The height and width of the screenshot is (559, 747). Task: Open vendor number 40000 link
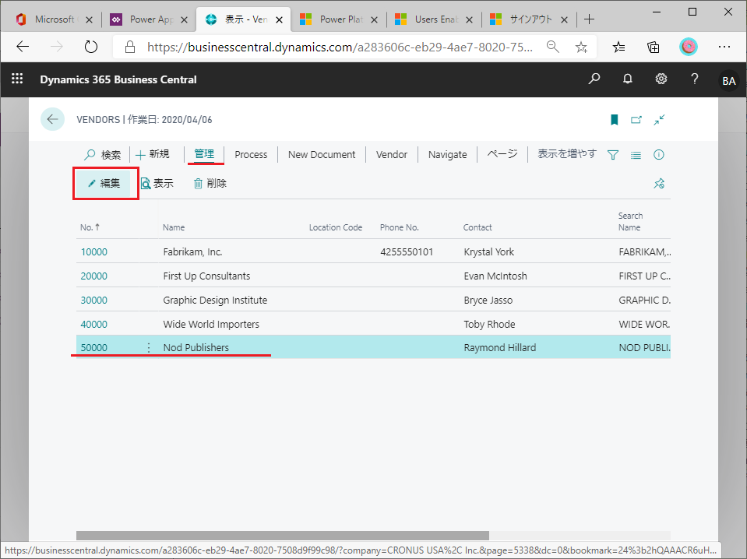[93, 324]
